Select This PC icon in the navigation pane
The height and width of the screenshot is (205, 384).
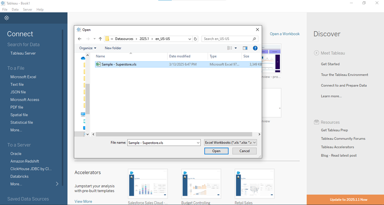83,114
